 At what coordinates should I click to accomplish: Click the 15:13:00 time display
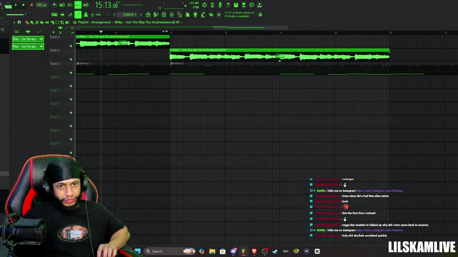pos(107,5)
